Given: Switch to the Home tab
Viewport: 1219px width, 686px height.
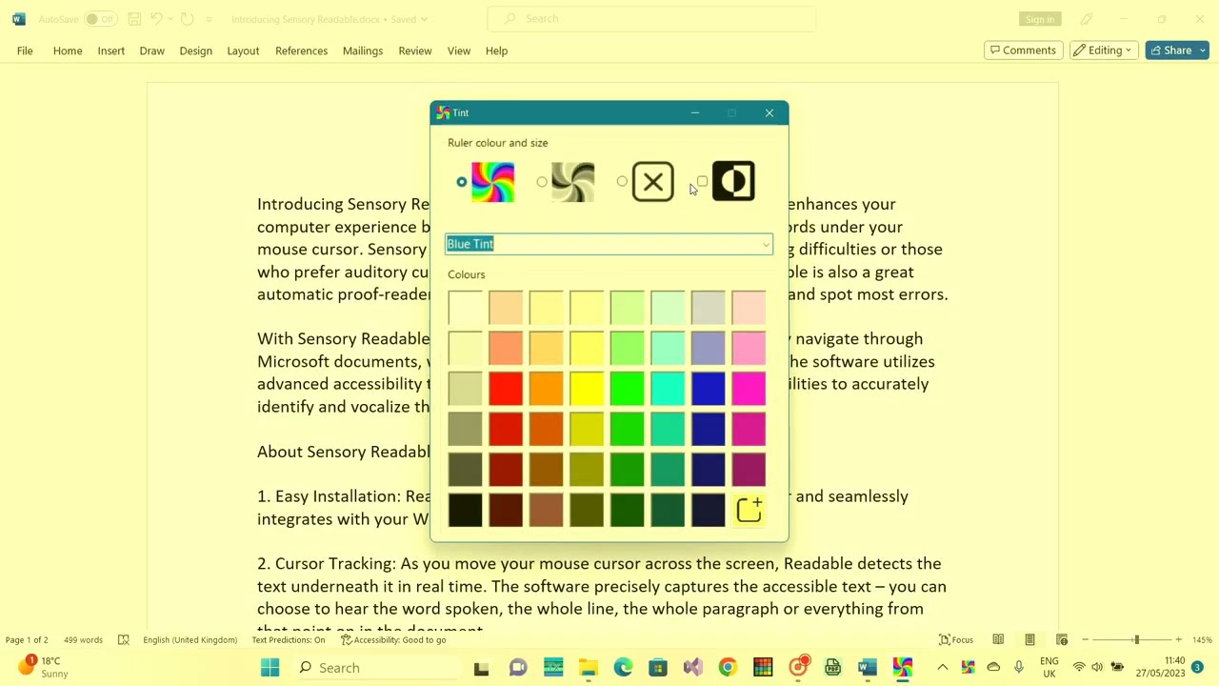Looking at the screenshot, I should pos(68,50).
